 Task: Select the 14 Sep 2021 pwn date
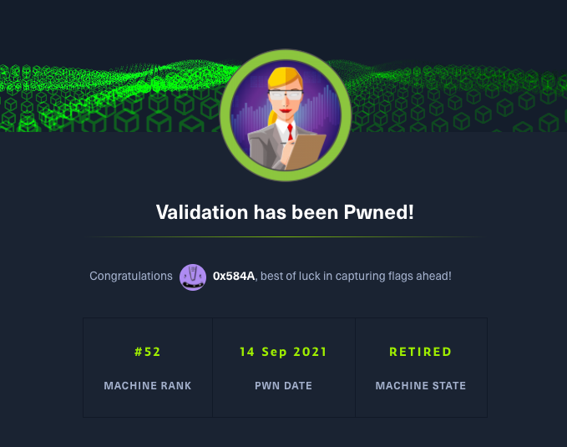click(284, 352)
